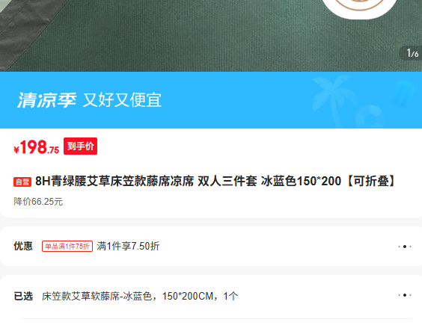Click the 已选 section label

pos(23,297)
